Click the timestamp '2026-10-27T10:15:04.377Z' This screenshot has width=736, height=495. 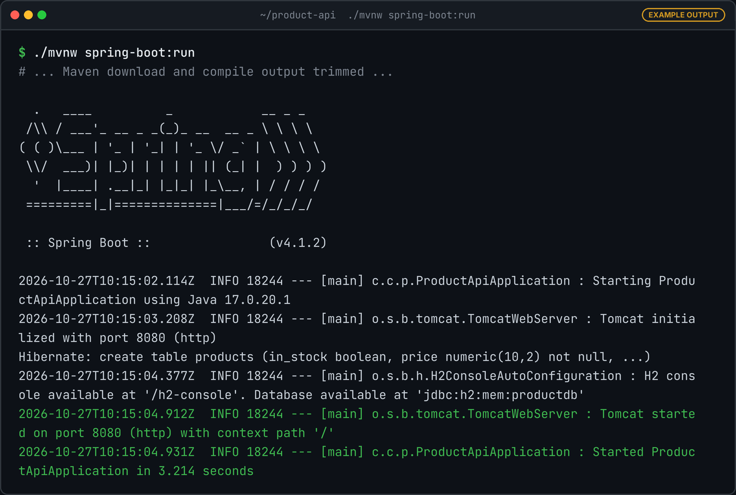pos(107,376)
